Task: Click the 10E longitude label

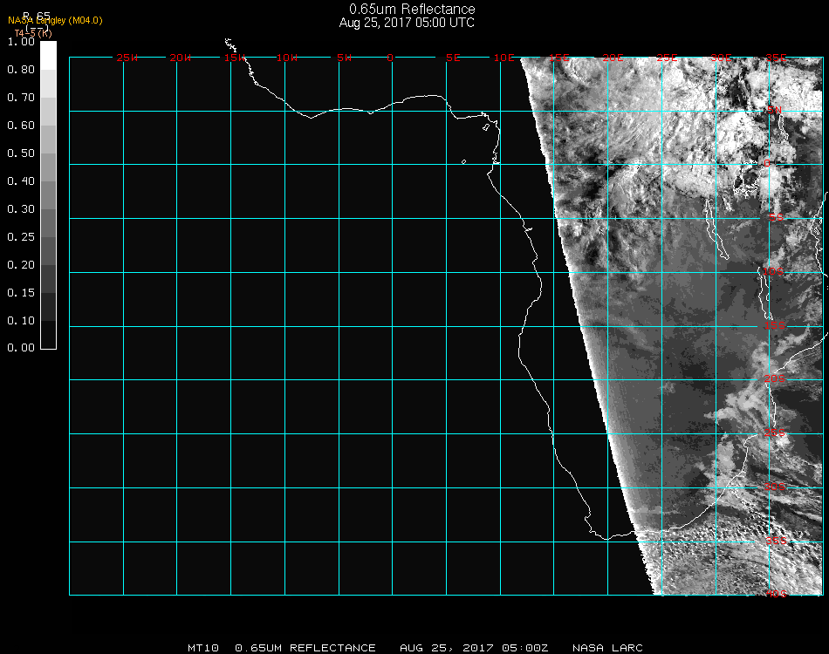Action: point(504,58)
